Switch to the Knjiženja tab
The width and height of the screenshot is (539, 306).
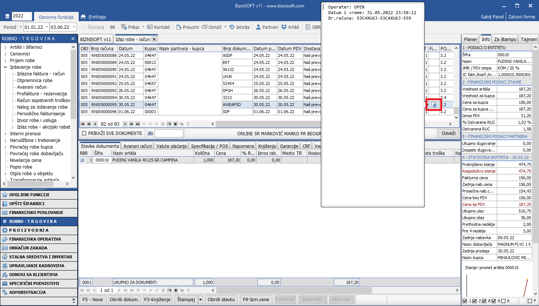coord(267,146)
